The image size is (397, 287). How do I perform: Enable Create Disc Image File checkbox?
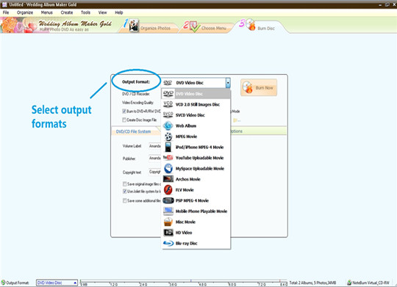coord(124,120)
